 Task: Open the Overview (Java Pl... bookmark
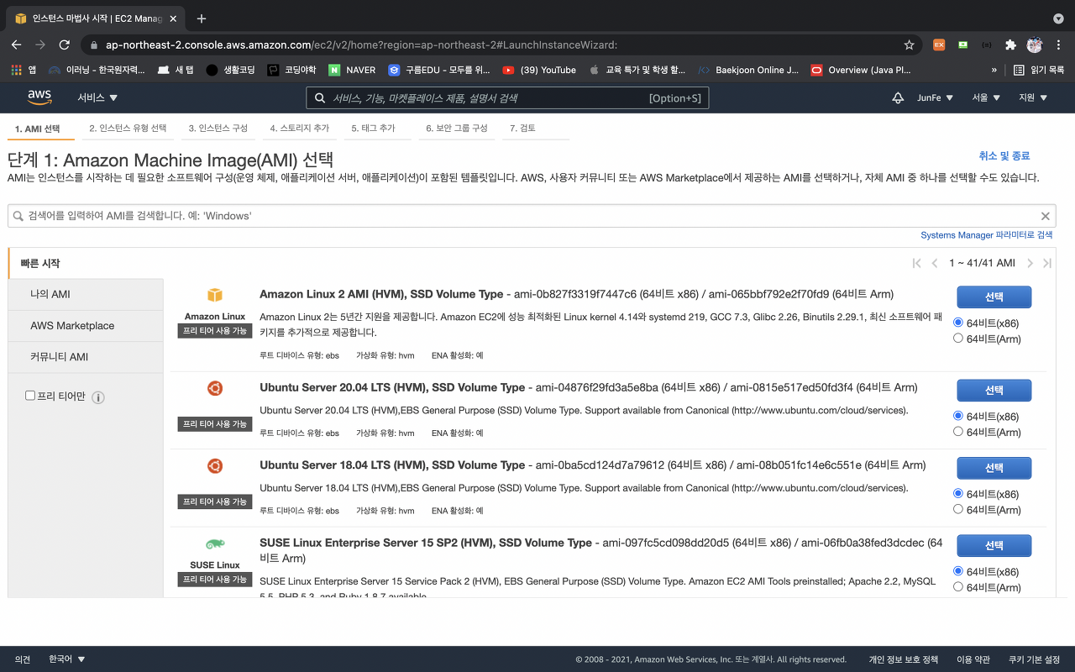tap(861, 70)
